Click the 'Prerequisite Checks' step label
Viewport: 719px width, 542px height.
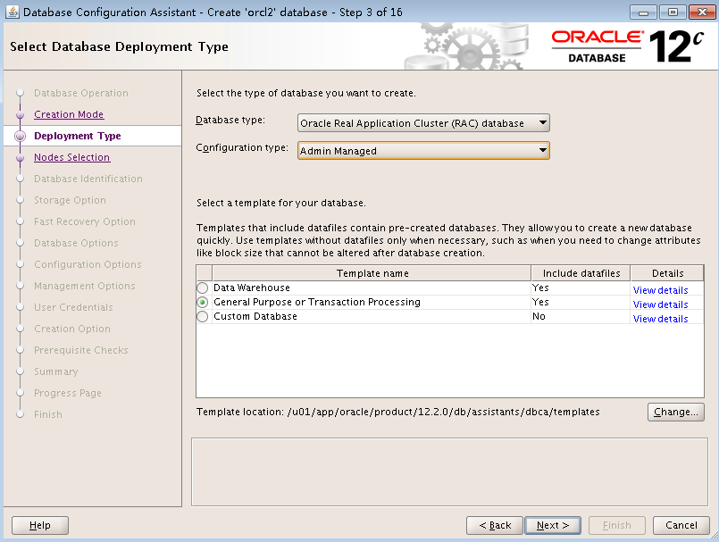pos(81,350)
